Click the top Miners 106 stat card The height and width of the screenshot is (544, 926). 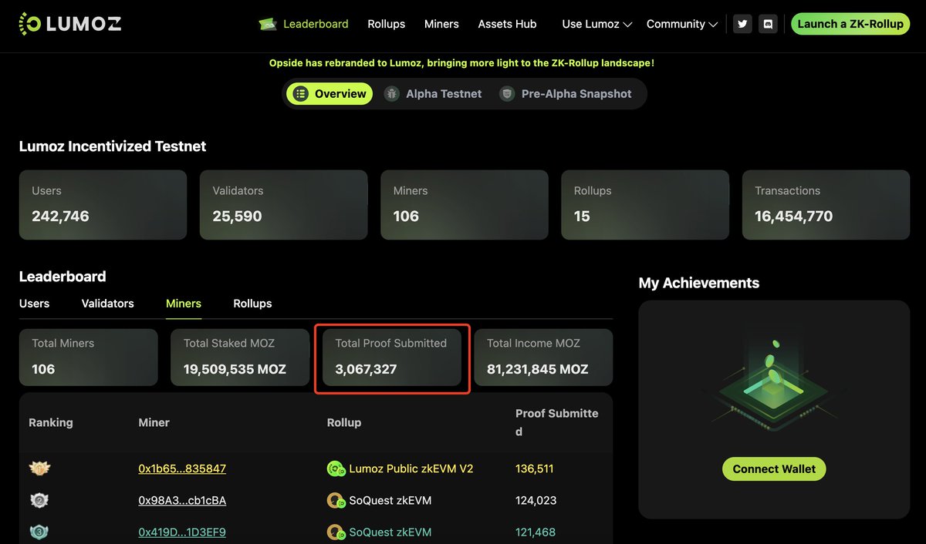coord(464,205)
